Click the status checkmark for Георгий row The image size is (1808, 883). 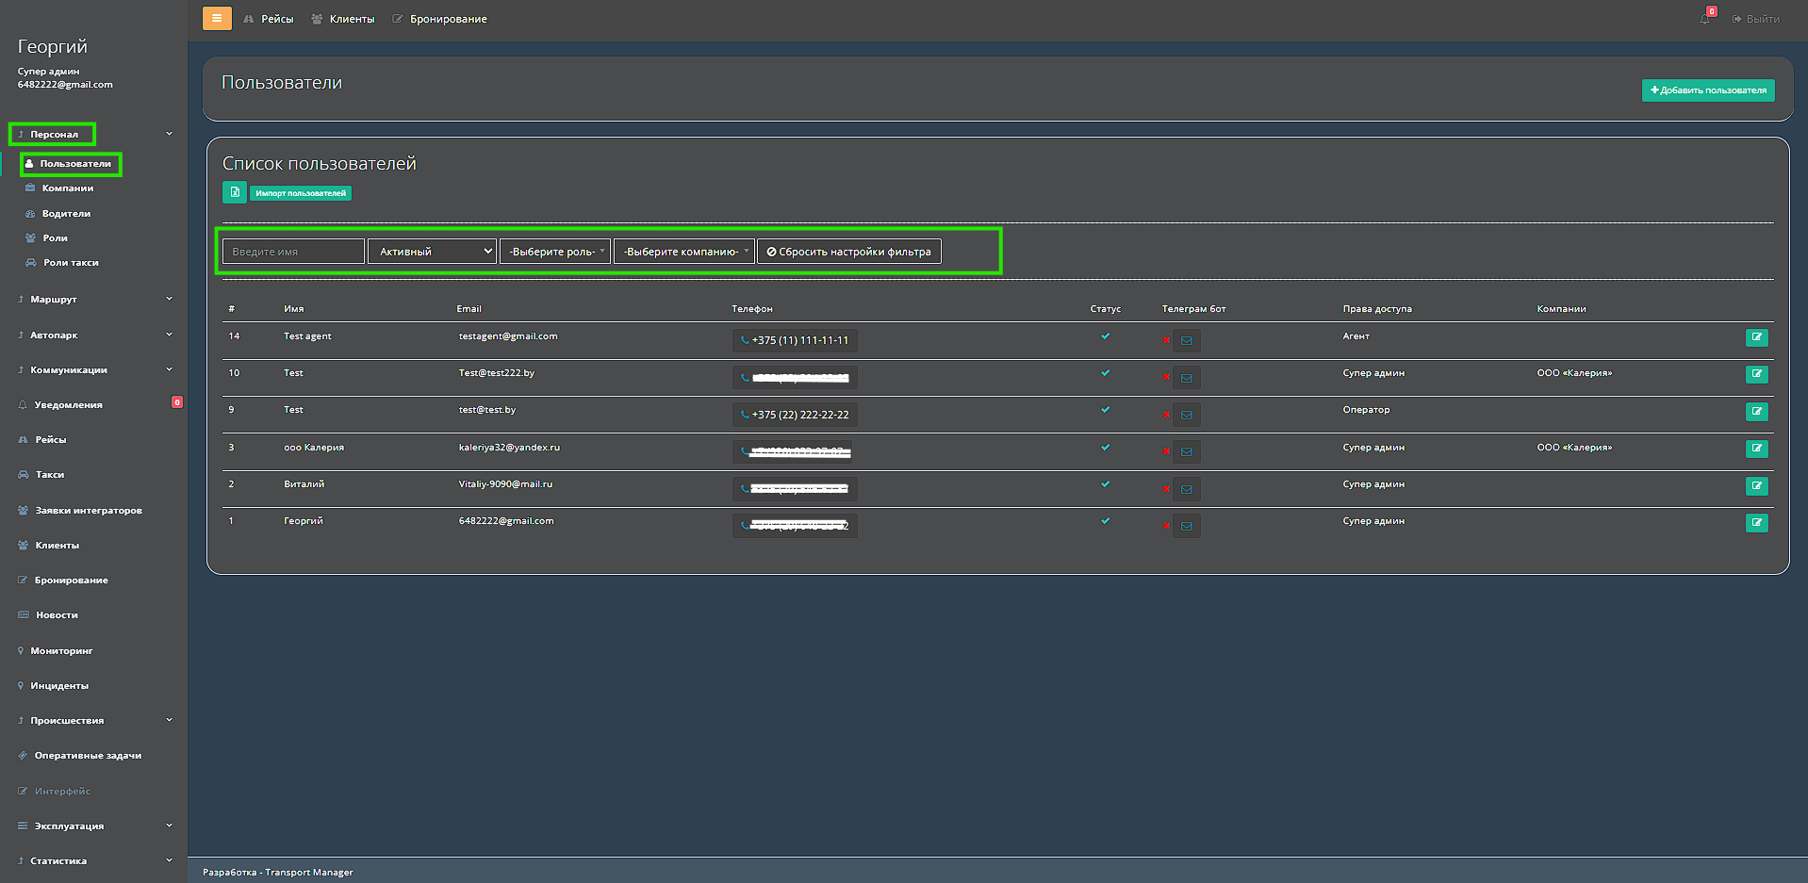[1105, 521]
